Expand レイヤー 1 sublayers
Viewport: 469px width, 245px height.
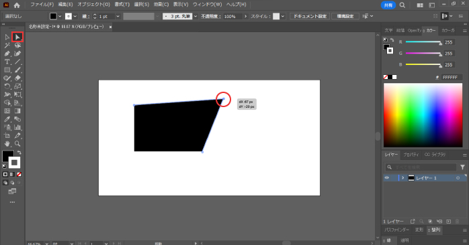tap(403, 178)
